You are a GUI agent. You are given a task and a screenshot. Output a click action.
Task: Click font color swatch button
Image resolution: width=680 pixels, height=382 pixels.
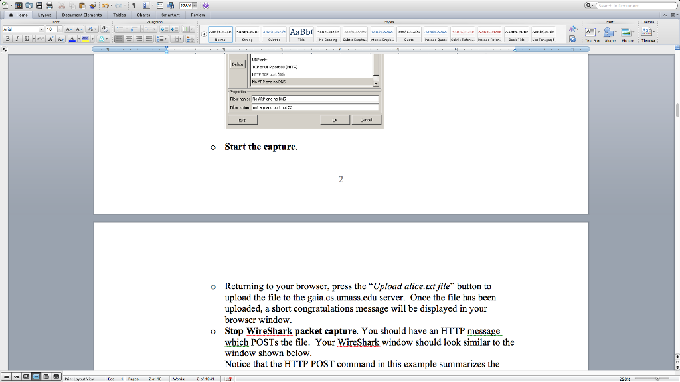tap(72, 39)
